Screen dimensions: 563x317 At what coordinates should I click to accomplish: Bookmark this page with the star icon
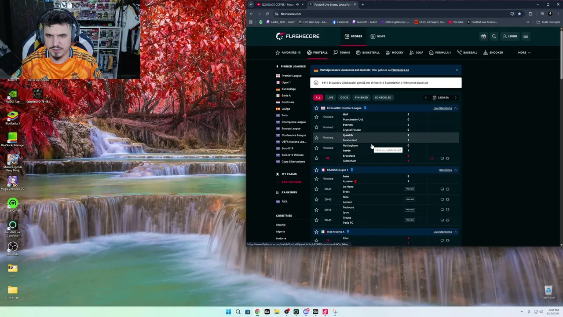(x=519, y=14)
